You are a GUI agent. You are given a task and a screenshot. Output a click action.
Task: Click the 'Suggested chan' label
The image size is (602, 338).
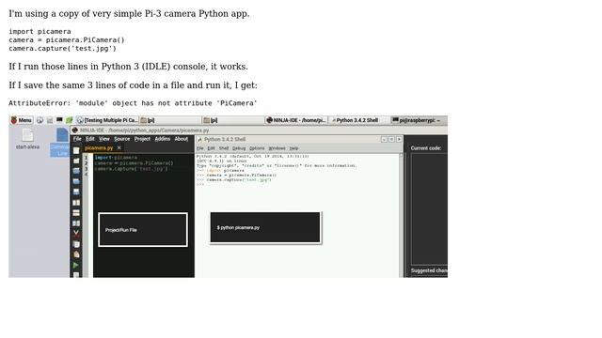[429, 270]
